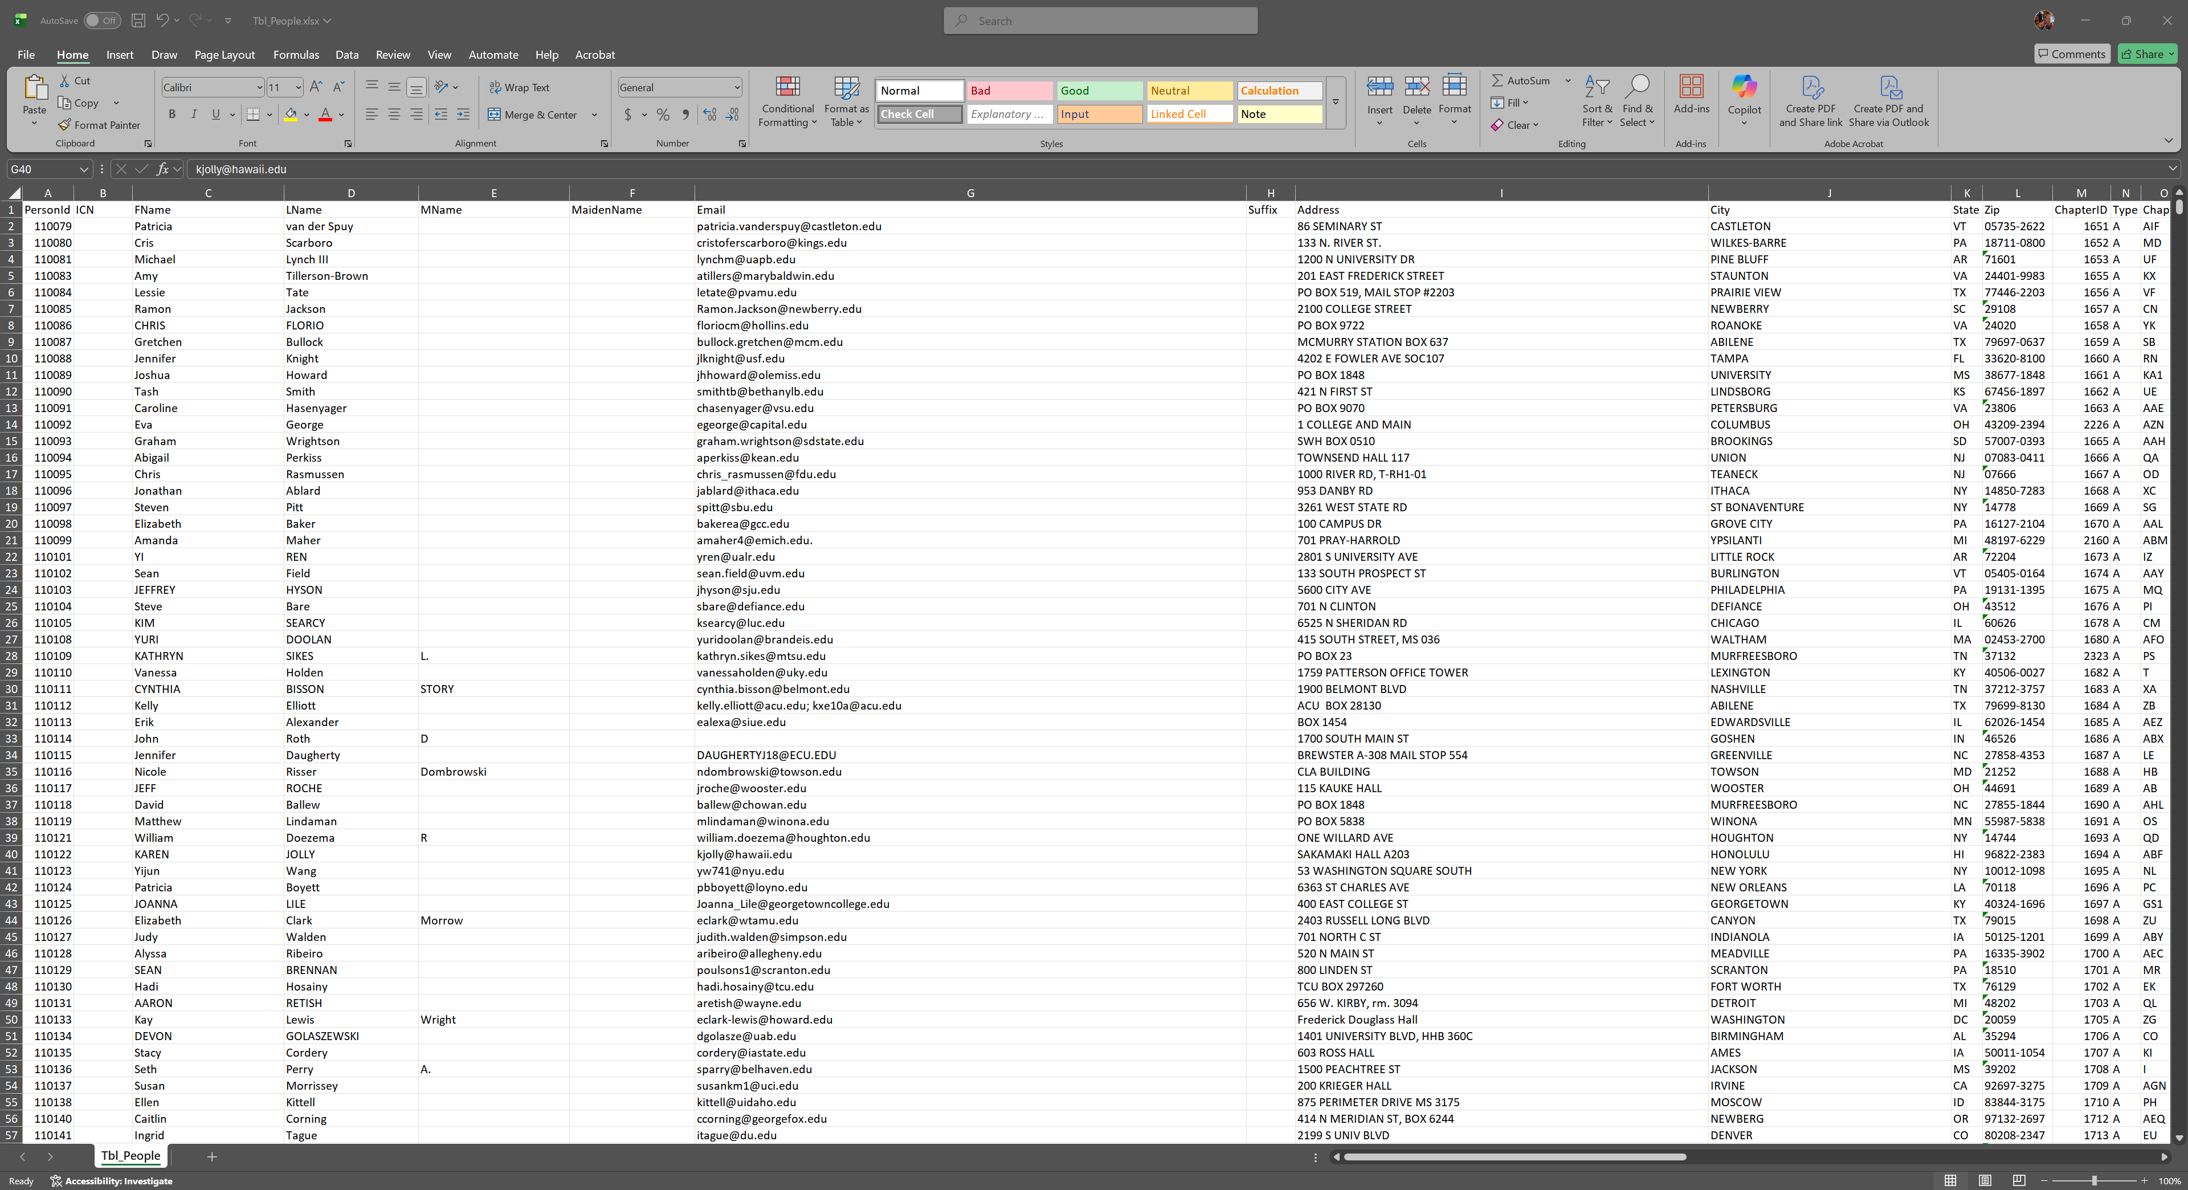The height and width of the screenshot is (1190, 2188).
Task: Open the Comments panel
Action: pos(2072,54)
